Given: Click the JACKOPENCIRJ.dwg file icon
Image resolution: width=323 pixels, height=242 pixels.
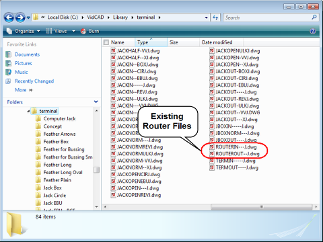Looking at the screenshot, I should click(113, 175).
